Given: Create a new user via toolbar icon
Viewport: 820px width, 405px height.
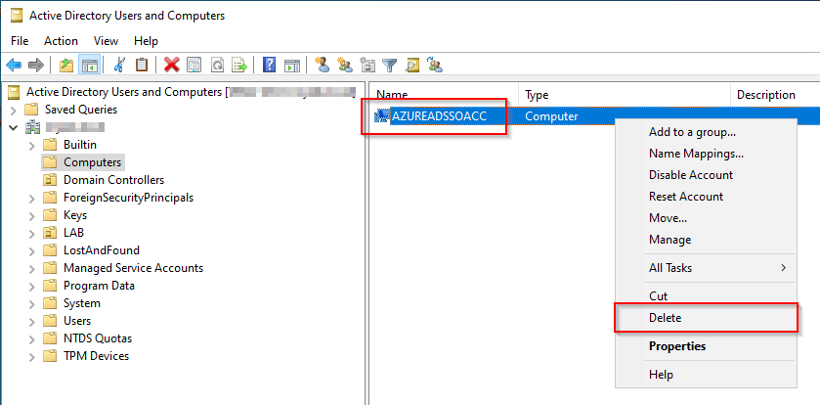Looking at the screenshot, I should 323,65.
